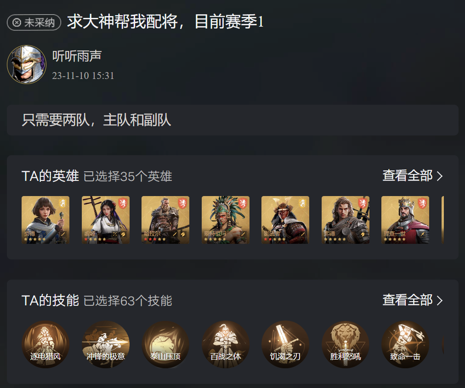Viewport: 465px width, 388px height.
Task: Open the 蒙特祖玛 hero card
Action: [226, 220]
